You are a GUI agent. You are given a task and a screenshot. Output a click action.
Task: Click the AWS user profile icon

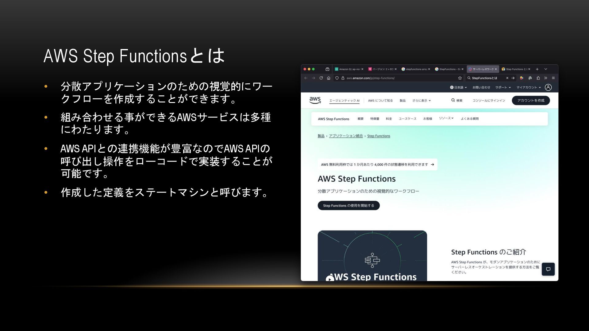[x=548, y=87]
